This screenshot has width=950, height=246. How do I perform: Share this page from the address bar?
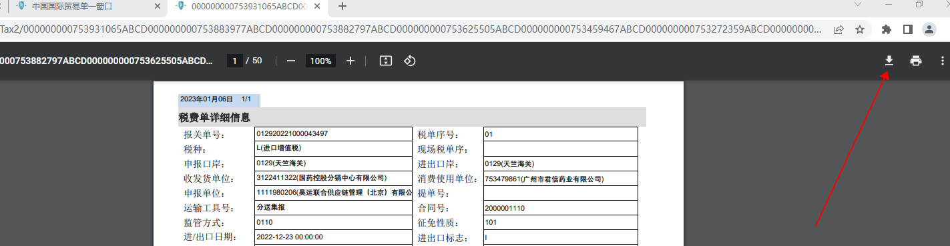point(838,29)
